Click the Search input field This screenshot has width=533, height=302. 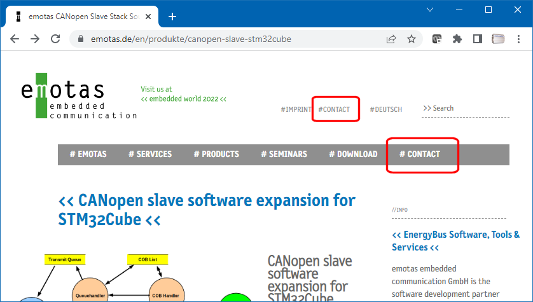pyautogui.click(x=466, y=109)
